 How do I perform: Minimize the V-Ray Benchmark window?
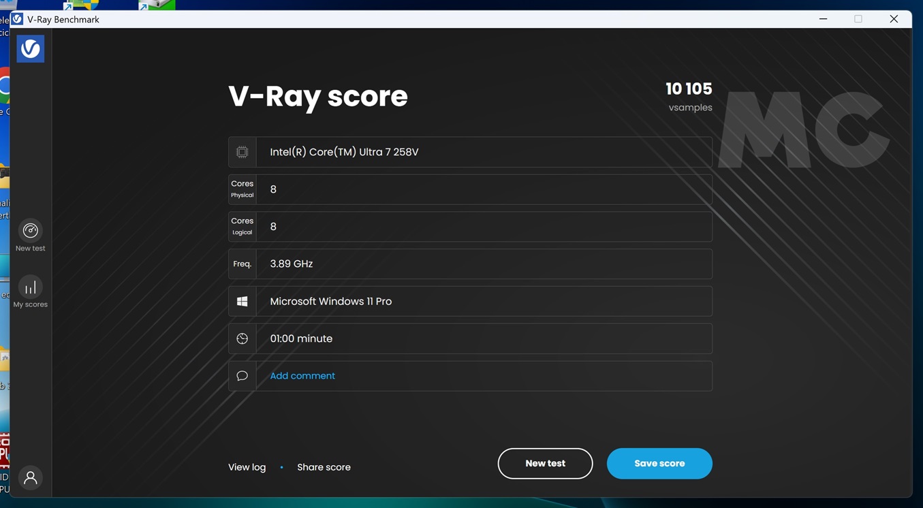823,19
